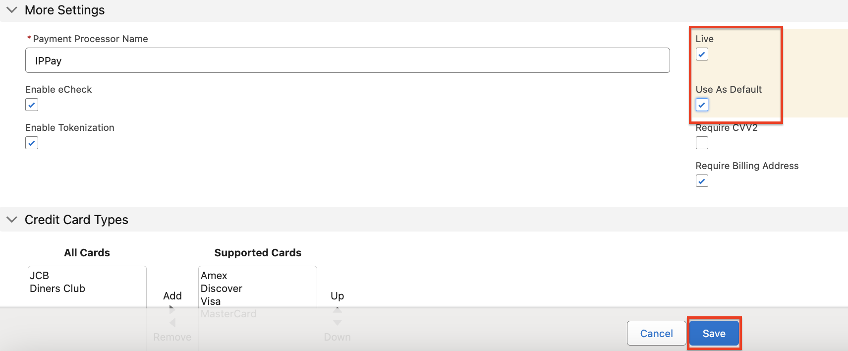Image resolution: width=848 pixels, height=351 pixels.
Task: Click the Up arrow icon
Action: [x=338, y=309]
